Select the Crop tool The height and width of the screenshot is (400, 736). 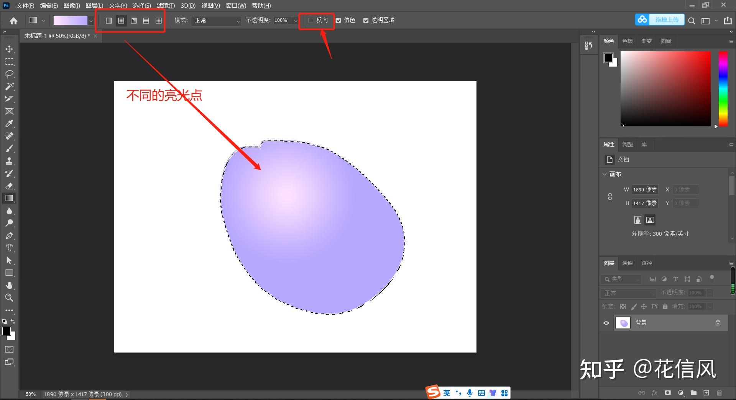tap(9, 99)
